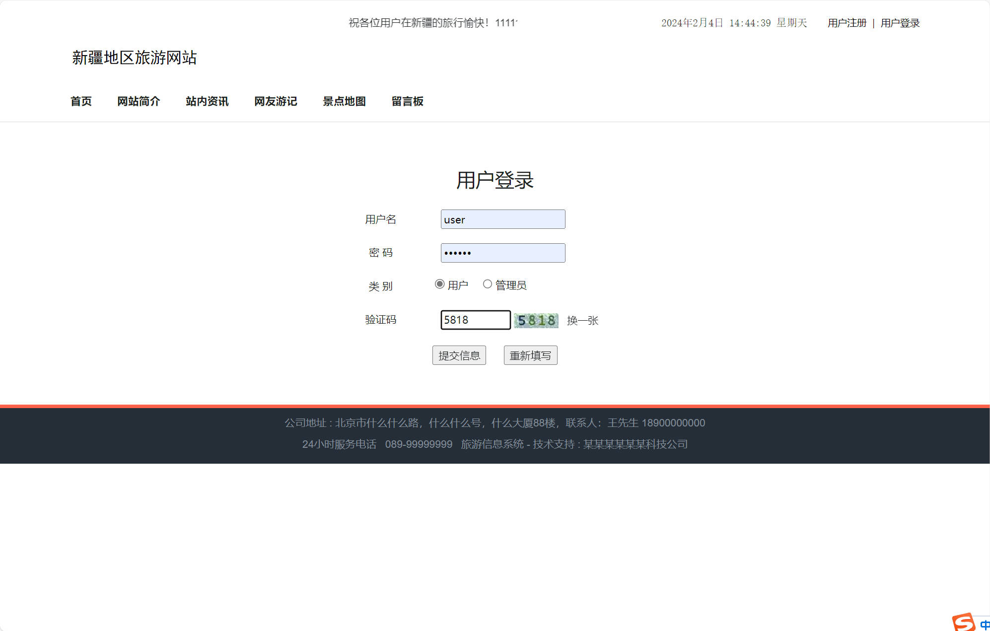Click the 验证码 input box

click(x=475, y=320)
